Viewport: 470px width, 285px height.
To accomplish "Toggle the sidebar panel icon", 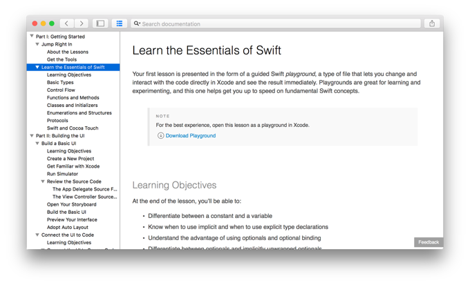I will click(x=100, y=23).
